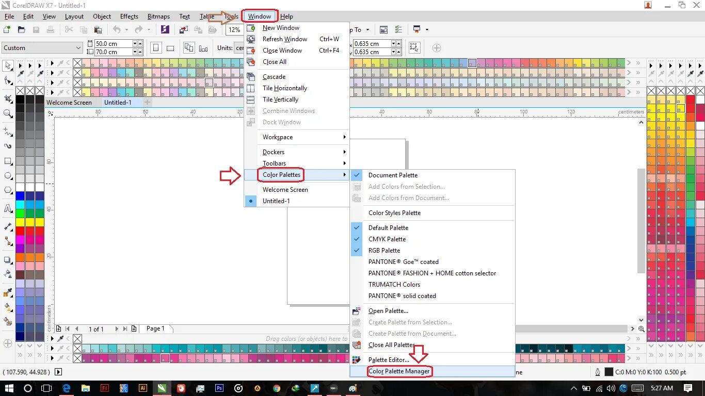Select the Pick tool in the toolbox
Viewport: 705px width, 396px height.
pos(8,65)
